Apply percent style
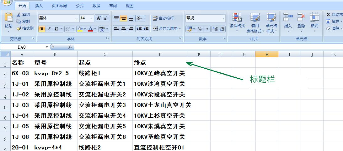The height and width of the screenshot is (151, 343). coord(200,29)
